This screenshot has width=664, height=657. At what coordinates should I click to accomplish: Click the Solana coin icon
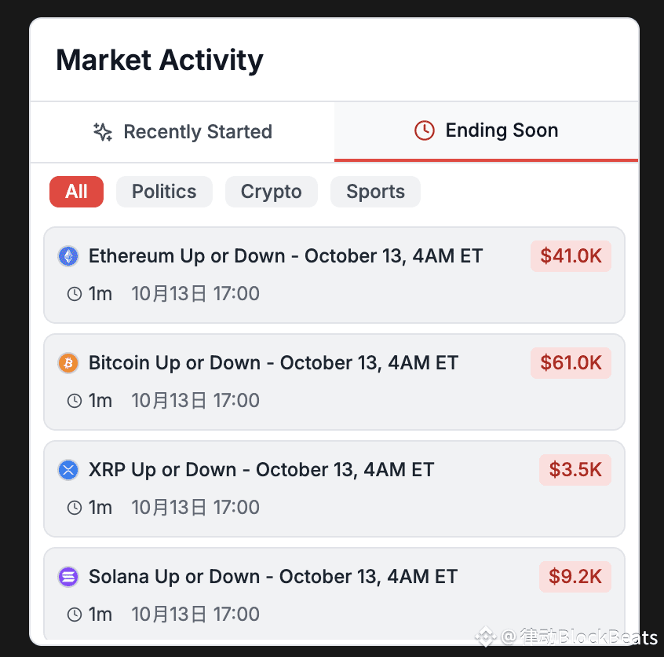[x=69, y=577]
